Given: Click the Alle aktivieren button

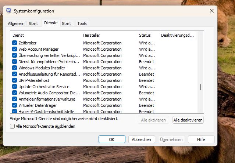Looking at the screenshot, I should click(153, 120).
